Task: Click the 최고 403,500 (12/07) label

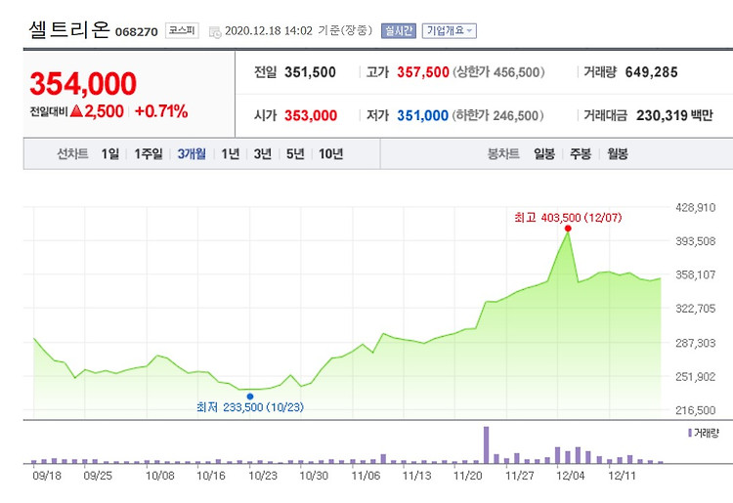Action: tap(568, 217)
